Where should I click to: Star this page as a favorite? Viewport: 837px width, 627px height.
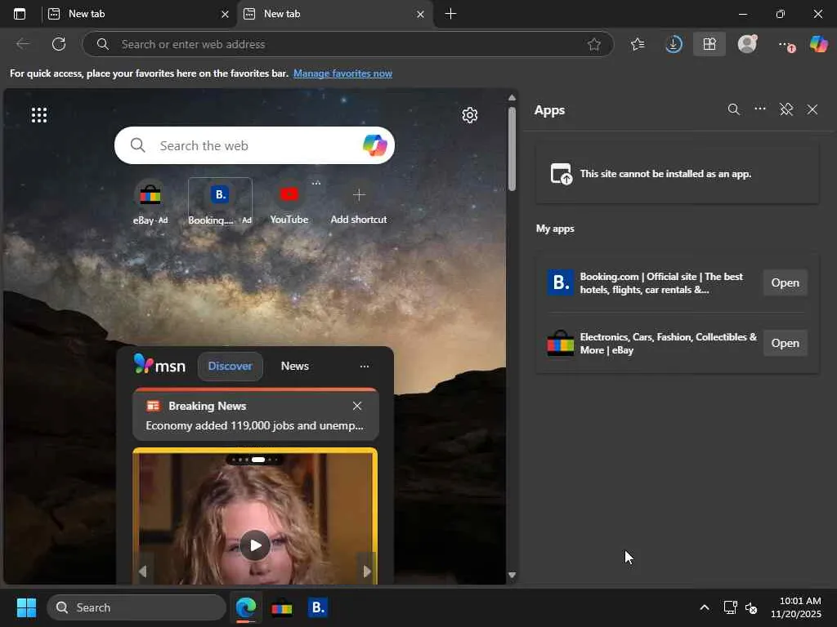[x=594, y=44]
